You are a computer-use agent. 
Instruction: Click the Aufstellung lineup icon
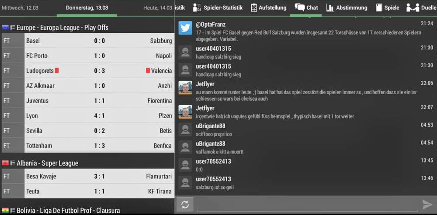pos(254,8)
